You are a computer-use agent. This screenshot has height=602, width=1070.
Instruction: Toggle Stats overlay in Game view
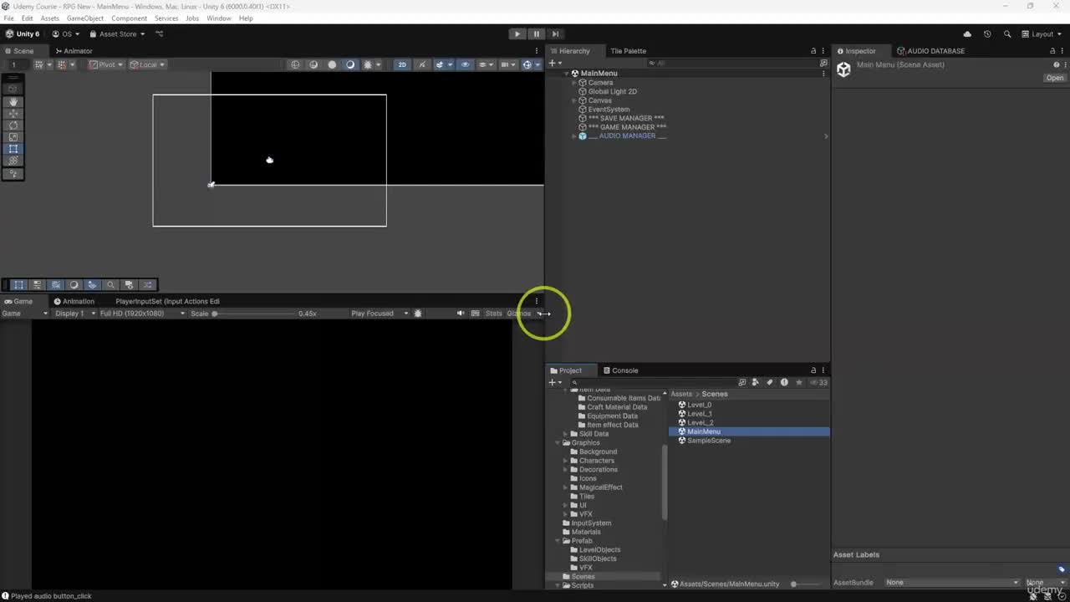[493, 314]
